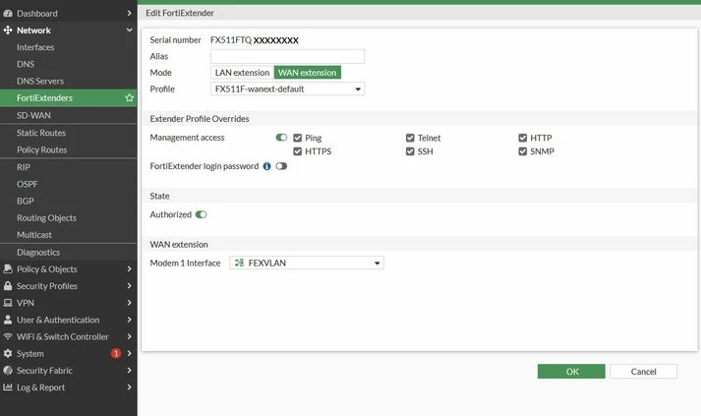Select the WAN extension mode button
This screenshot has width=701, height=416.
[307, 73]
